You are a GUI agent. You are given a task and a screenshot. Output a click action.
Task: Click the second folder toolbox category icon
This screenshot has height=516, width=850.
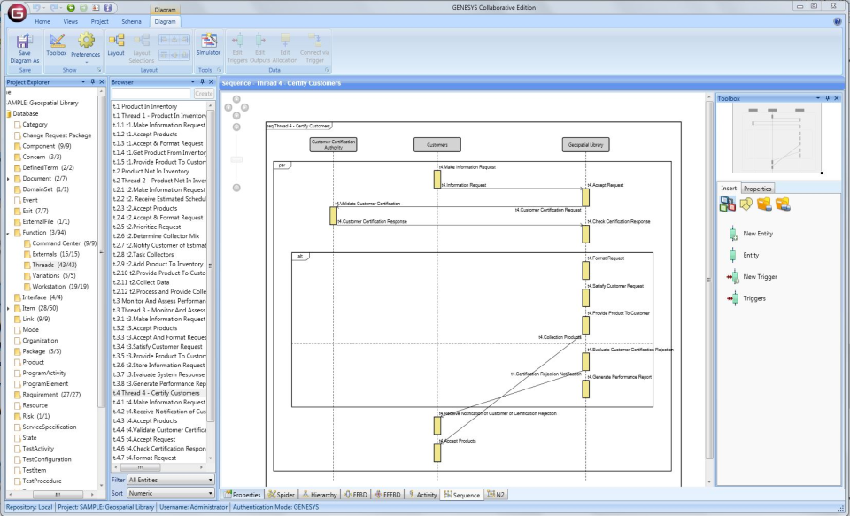coord(783,204)
